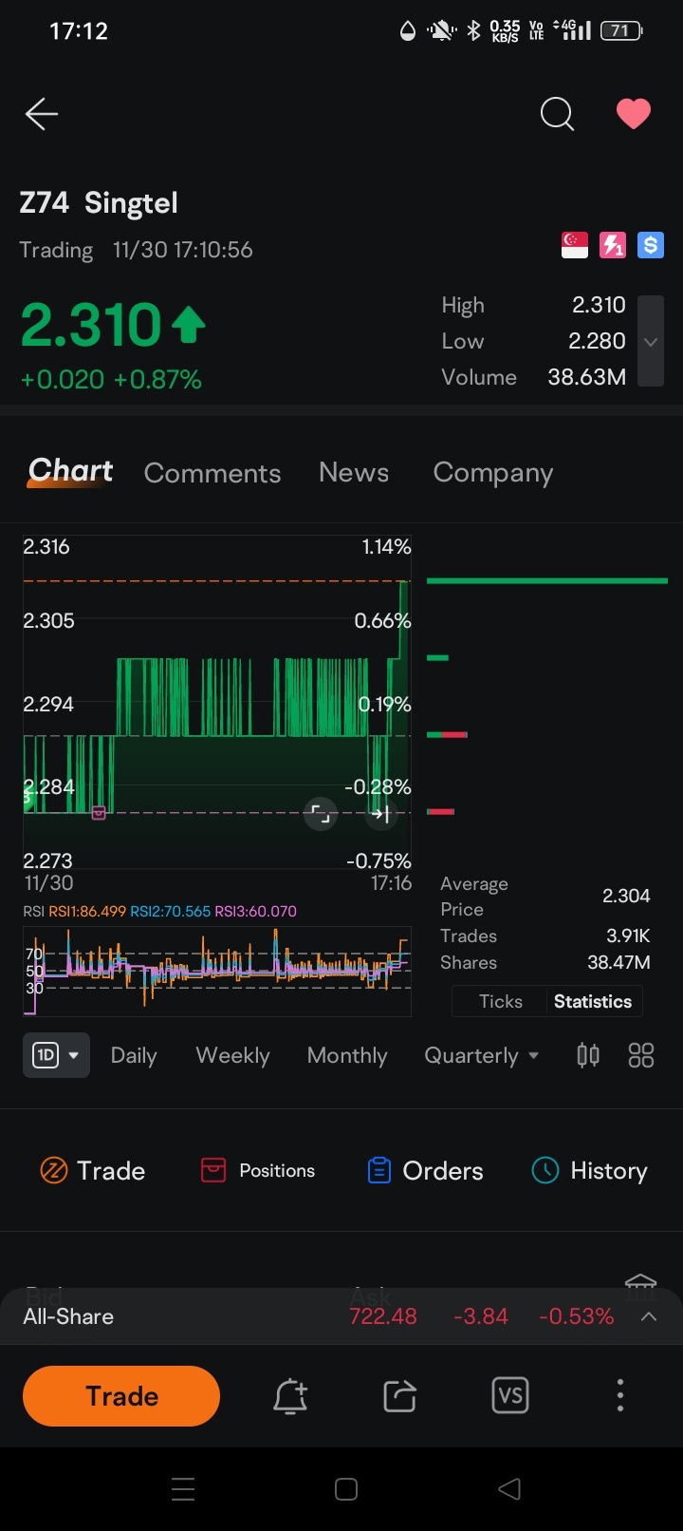This screenshot has height=1531, width=683.
Task: Tap the Volume value 38.63M
Action: tap(586, 377)
